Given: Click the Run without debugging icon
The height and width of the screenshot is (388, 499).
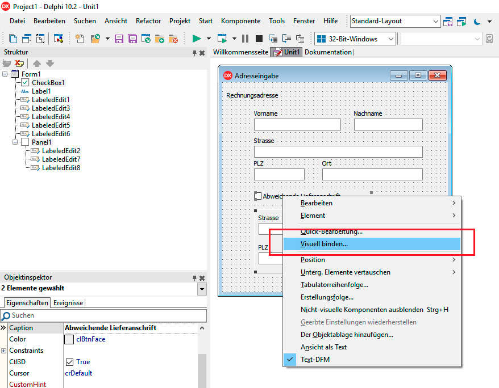Looking at the screenshot, I should pyautogui.click(x=222, y=39).
